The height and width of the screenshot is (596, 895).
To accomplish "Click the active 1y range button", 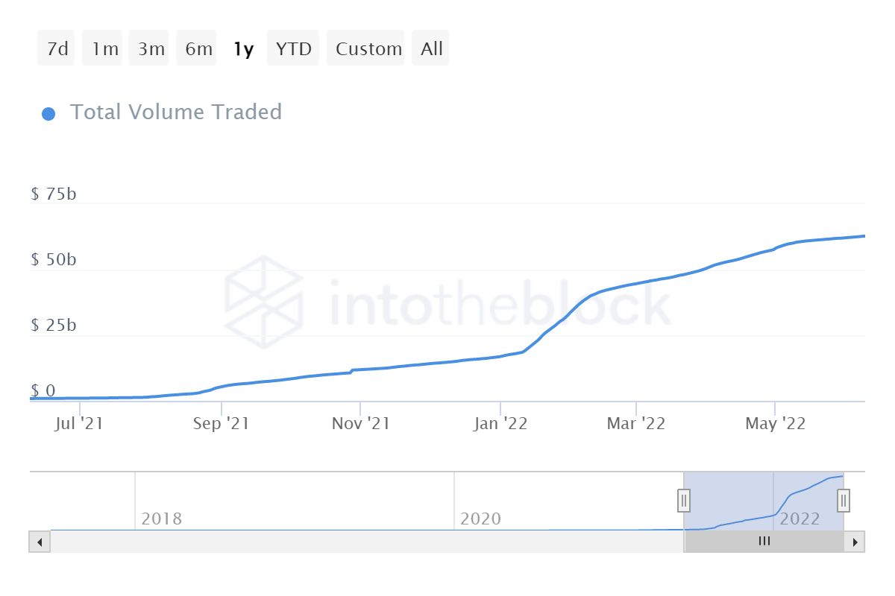I will 243,49.
